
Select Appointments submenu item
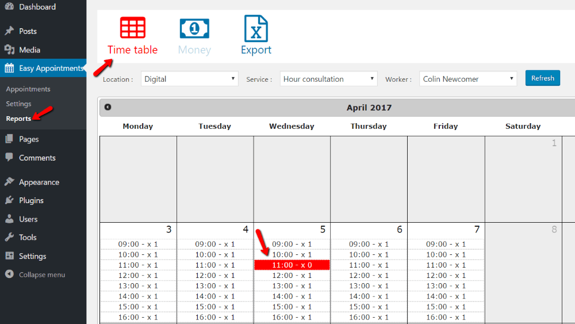click(28, 89)
